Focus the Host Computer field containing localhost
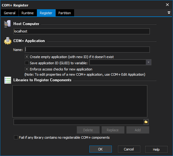This screenshot has height=156, width=173. click(x=82, y=31)
